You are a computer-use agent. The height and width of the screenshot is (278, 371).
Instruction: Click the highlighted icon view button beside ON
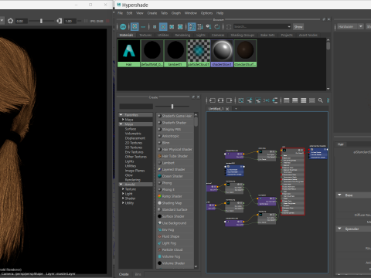click(x=134, y=26)
